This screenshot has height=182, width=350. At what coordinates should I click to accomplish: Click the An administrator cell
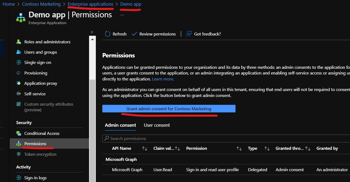pos(332,170)
